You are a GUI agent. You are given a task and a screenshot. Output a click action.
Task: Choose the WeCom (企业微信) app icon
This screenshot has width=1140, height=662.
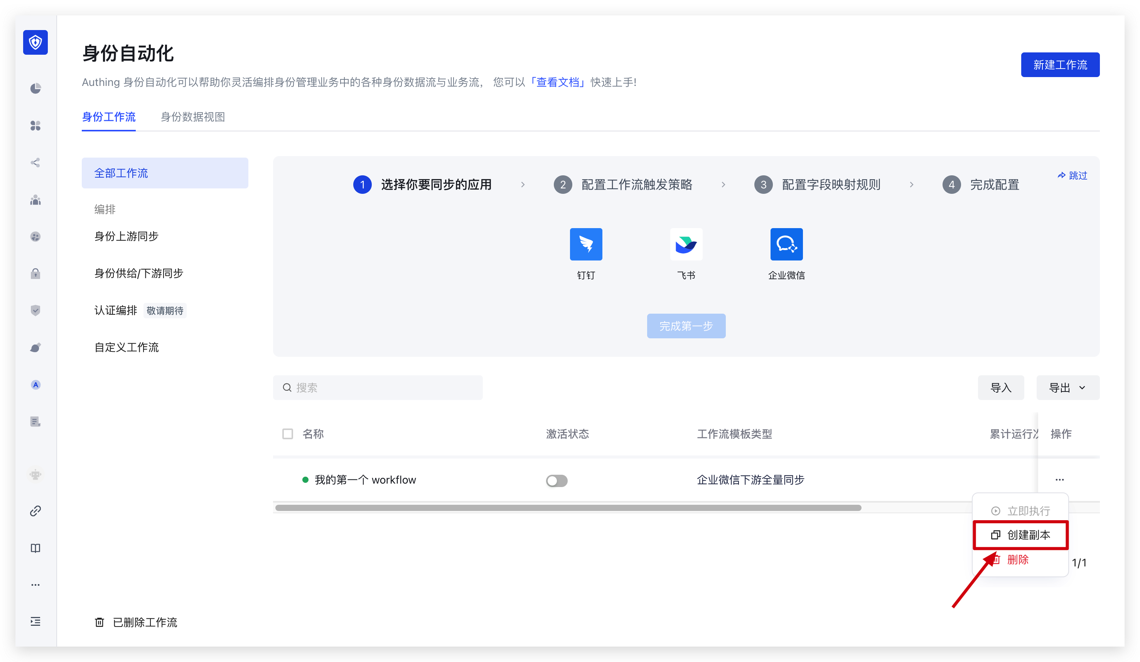click(x=786, y=244)
